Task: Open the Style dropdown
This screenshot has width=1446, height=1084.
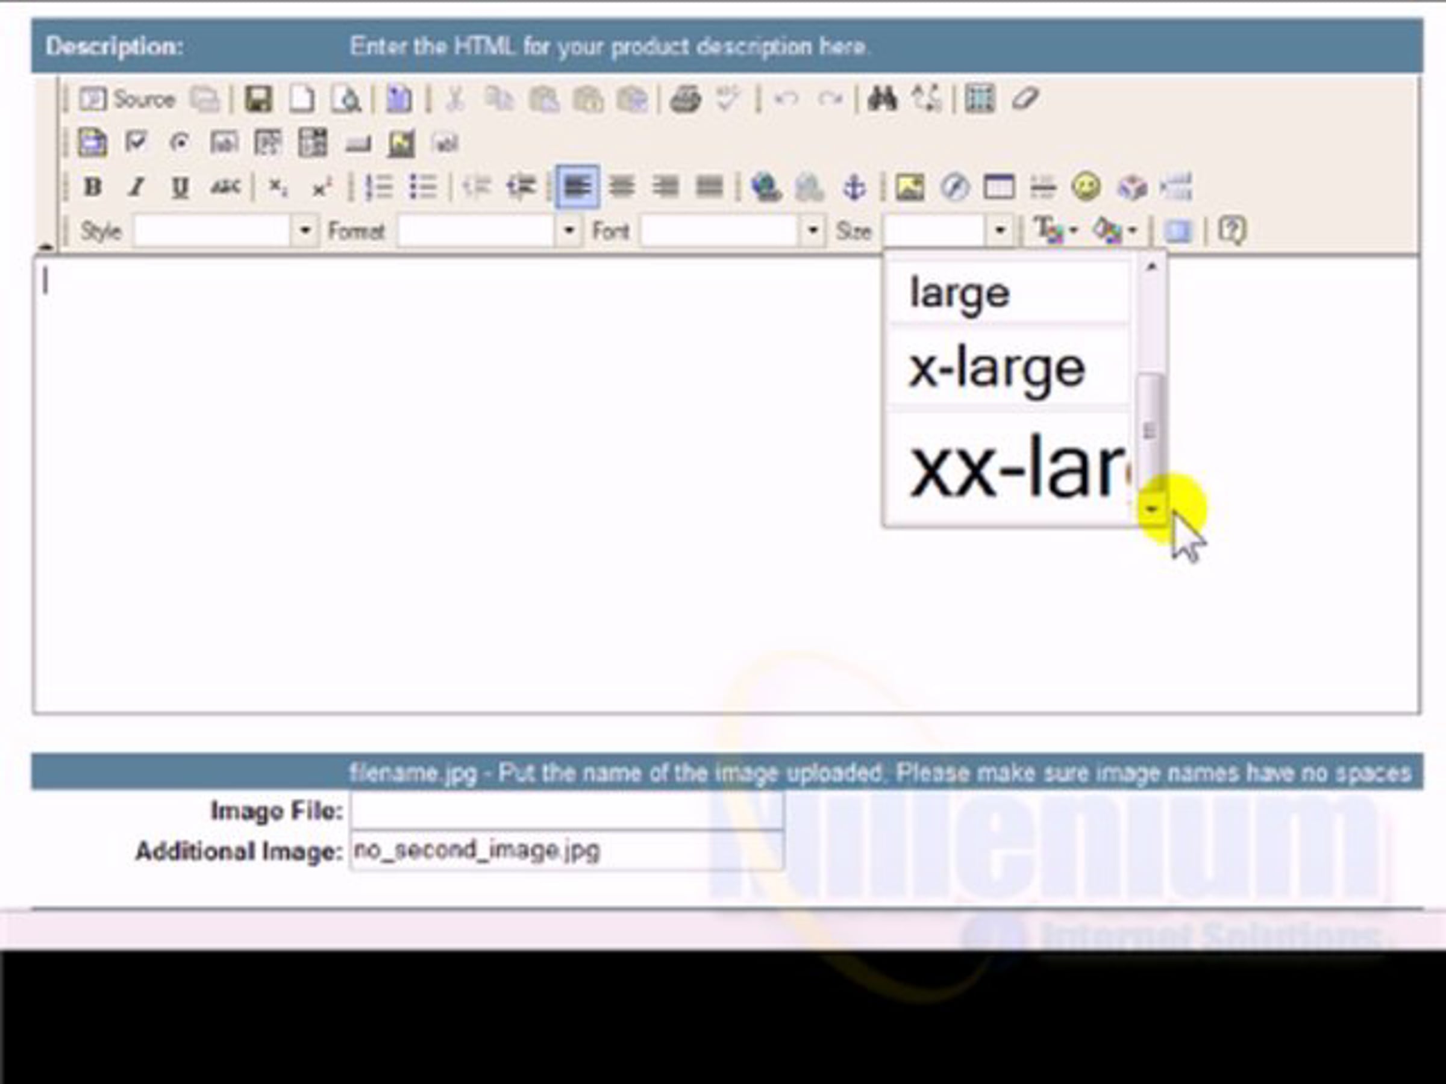Action: coord(305,231)
